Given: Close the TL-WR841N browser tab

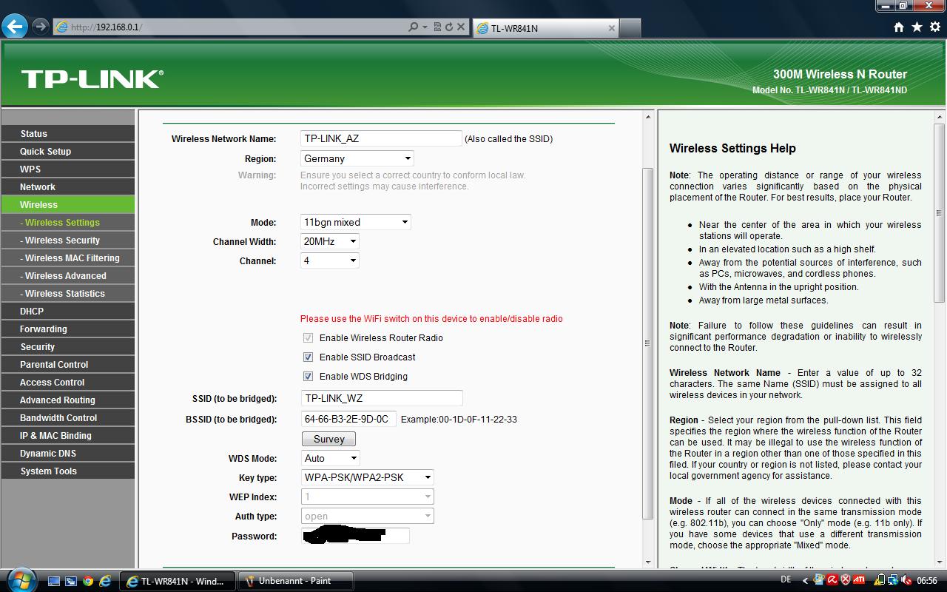Looking at the screenshot, I should pyautogui.click(x=612, y=28).
